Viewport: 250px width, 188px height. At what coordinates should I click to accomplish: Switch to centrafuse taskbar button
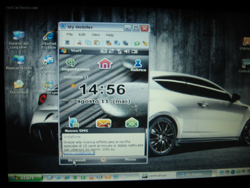tap(158, 175)
